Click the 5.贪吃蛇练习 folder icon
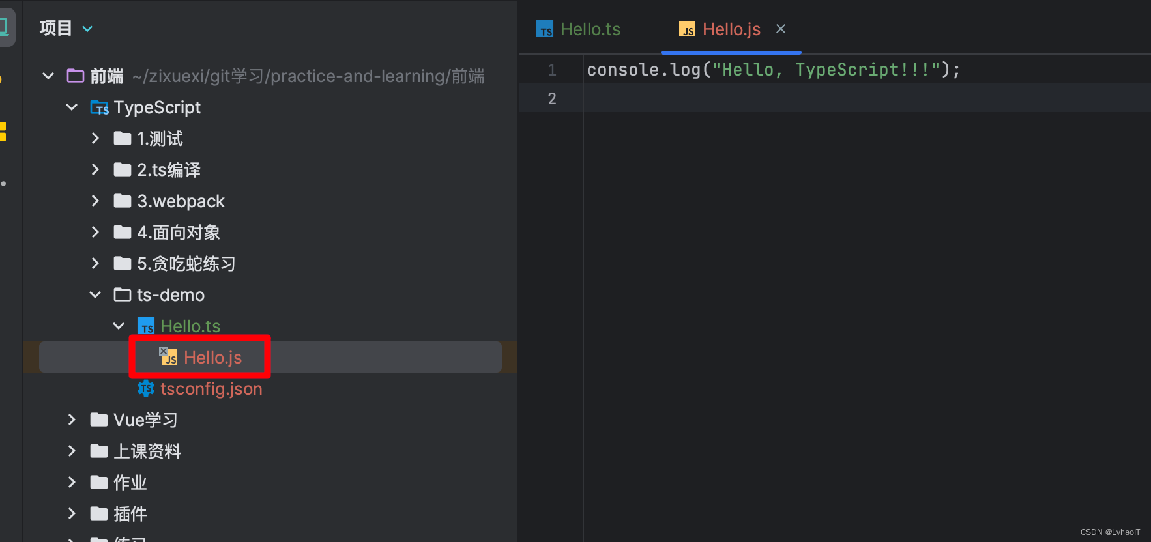 [x=123, y=263]
